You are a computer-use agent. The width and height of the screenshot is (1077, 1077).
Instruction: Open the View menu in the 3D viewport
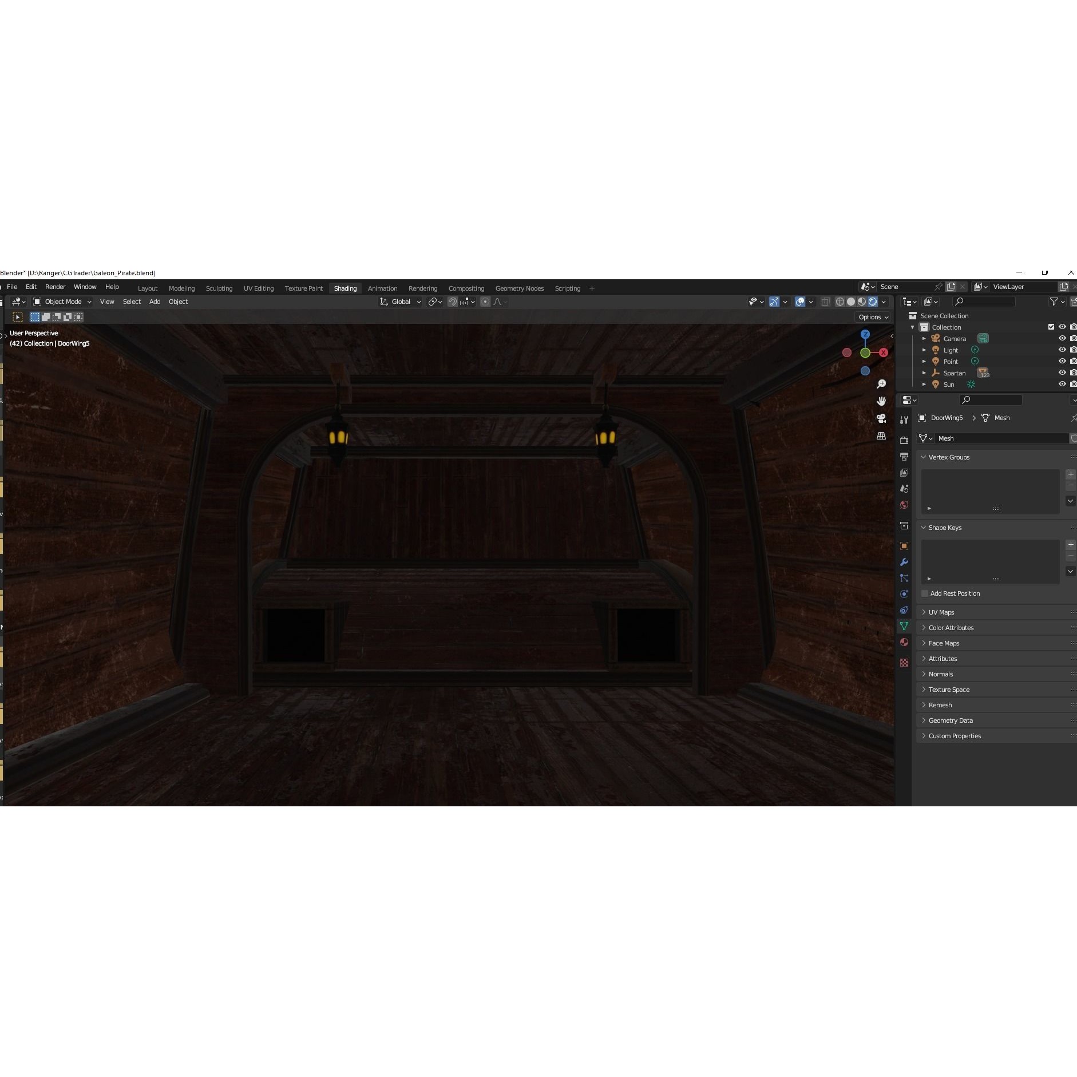point(106,302)
